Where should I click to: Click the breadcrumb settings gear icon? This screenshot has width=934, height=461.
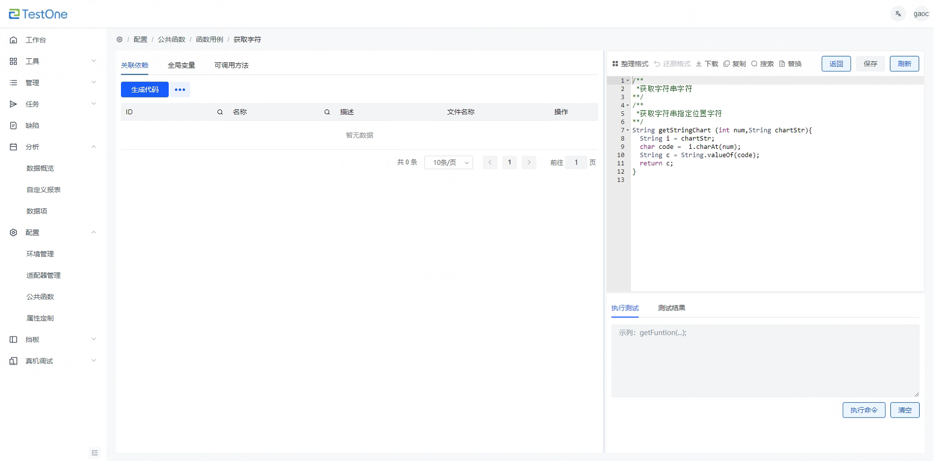(x=119, y=40)
